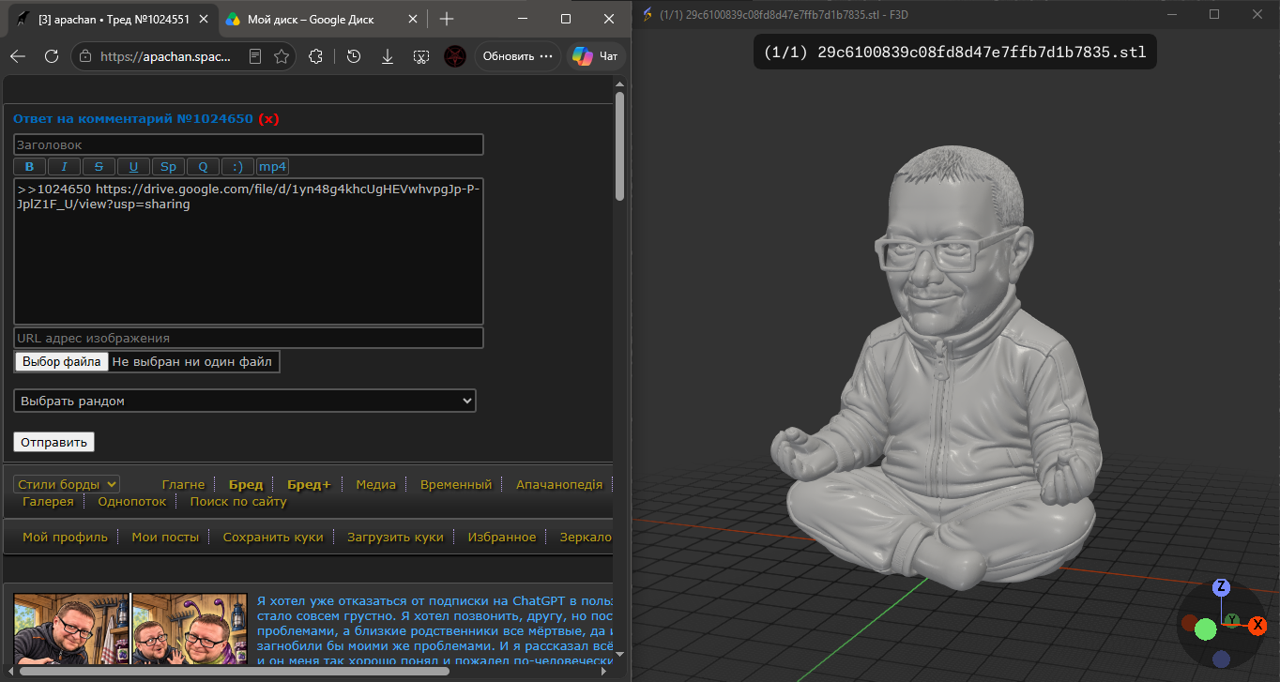Image resolution: width=1280 pixels, height=682 pixels.
Task: Open the Стили борды dropdown
Action: tap(67, 484)
